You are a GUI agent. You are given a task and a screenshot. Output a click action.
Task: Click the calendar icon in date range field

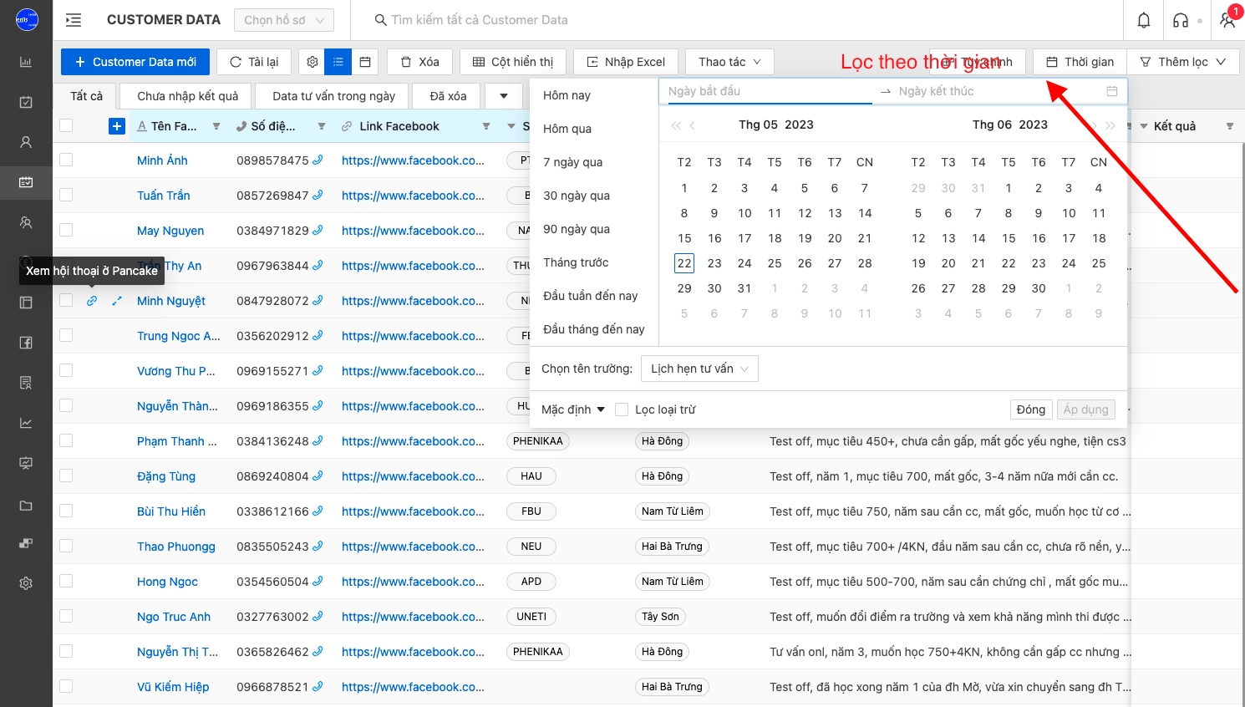click(x=1111, y=91)
